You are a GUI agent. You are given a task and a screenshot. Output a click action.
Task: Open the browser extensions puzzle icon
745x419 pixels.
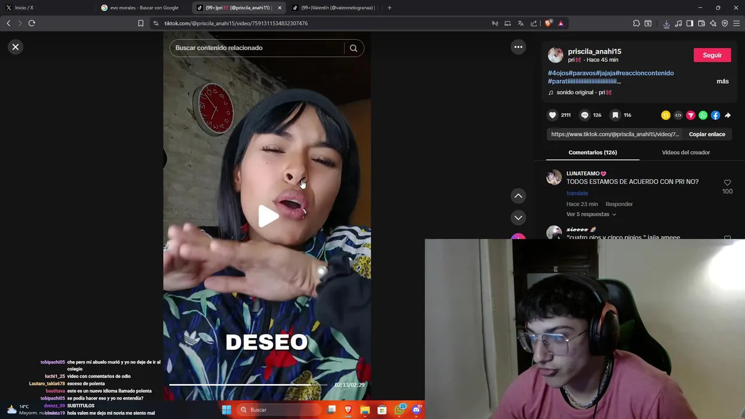point(636,23)
